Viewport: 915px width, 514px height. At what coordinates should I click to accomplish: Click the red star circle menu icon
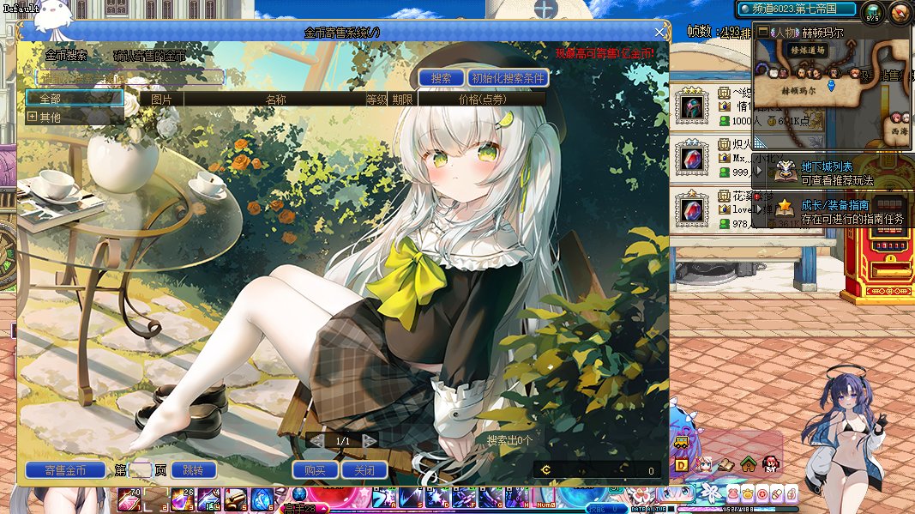click(762, 493)
